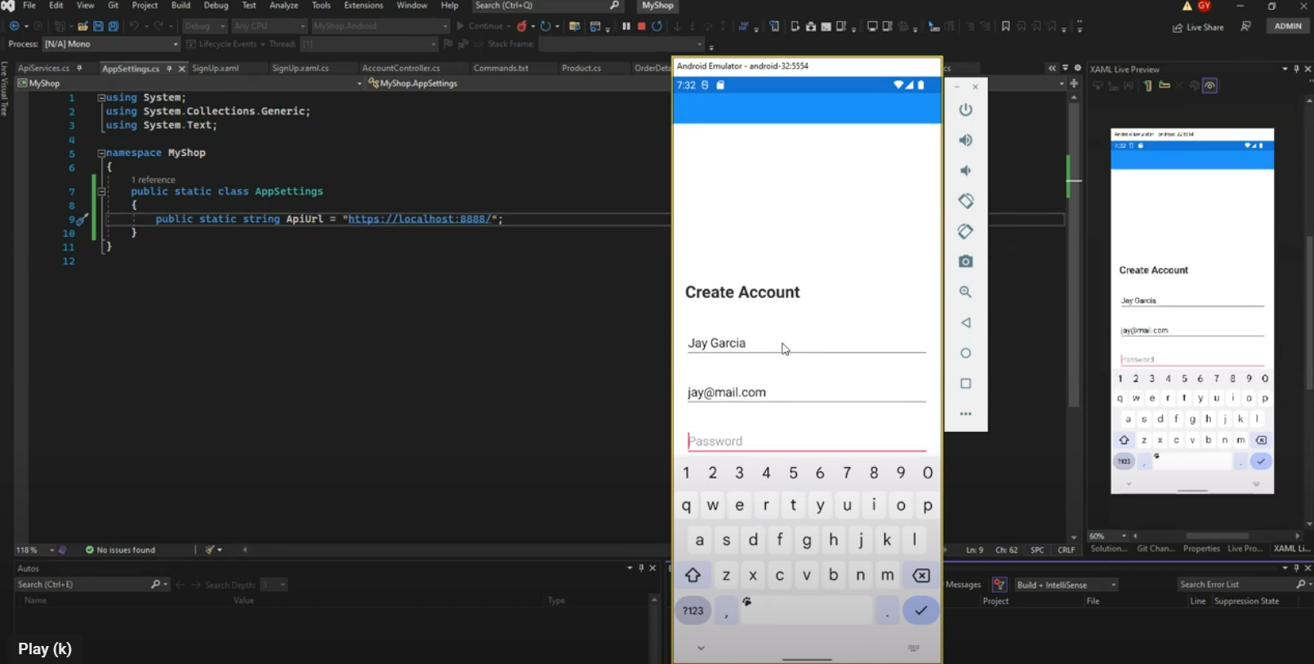
Task: Toggle a bookmark on the current line
Action: point(1005,26)
